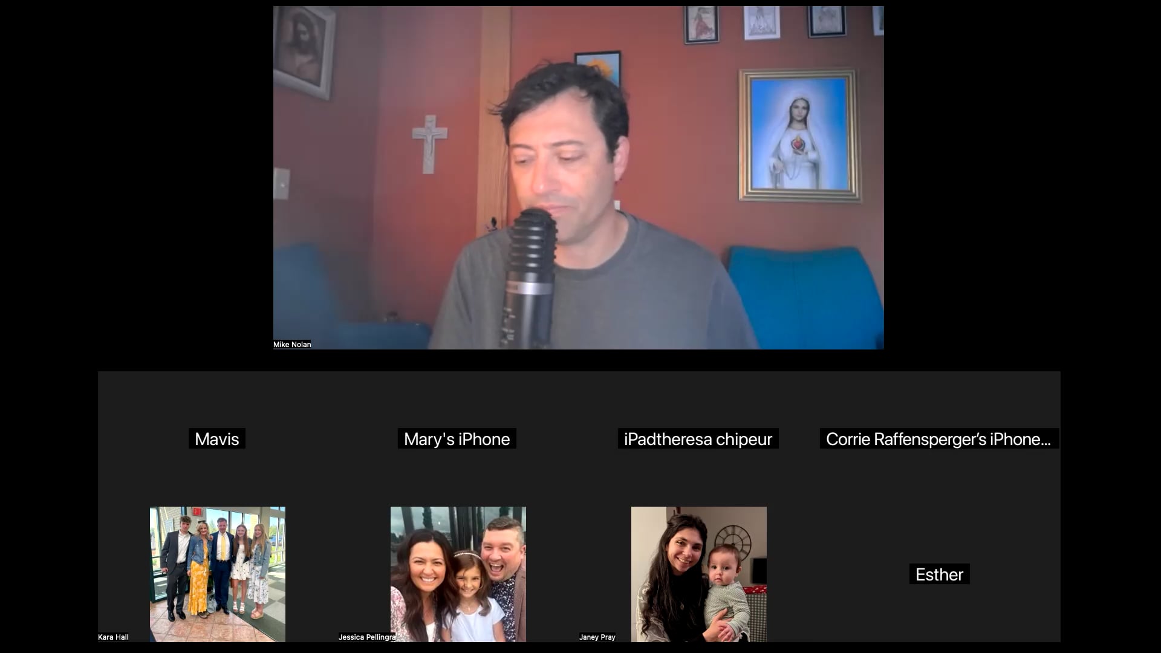Viewport: 1161px width, 653px height.
Task: Click the iPadtheresa chipeur participant label
Action: tap(698, 439)
